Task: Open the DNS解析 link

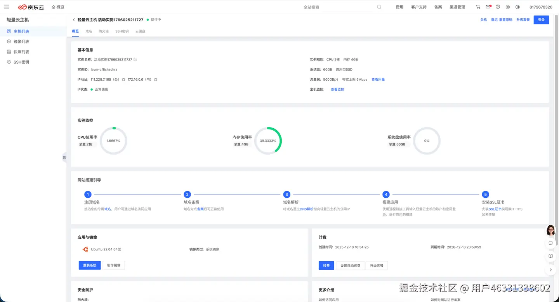Action: point(307,209)
